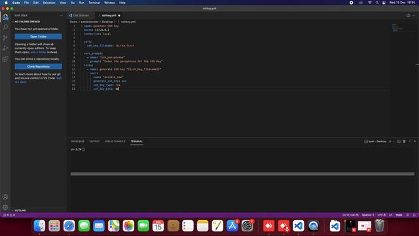
Task: Open the Trash in the Dock
Action: (379, 226)
